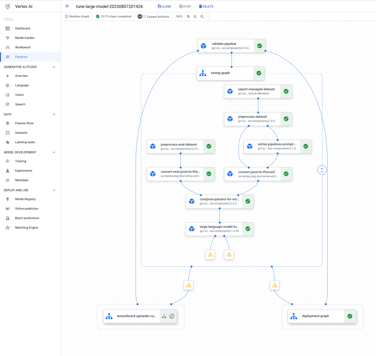
Task: Click artifact icon above deployment-graph node
Action: [x=275, y=285]
